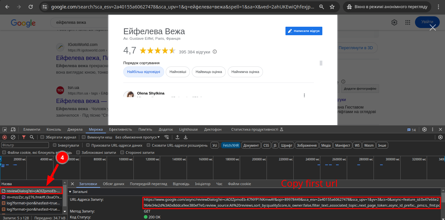Open the Відповідь request tab
The image size is (445, 220).
click(x=181, y=184)
